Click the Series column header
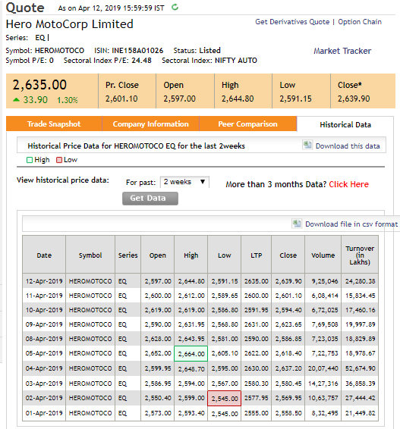 pyautogui.click(x=128, y=255)
